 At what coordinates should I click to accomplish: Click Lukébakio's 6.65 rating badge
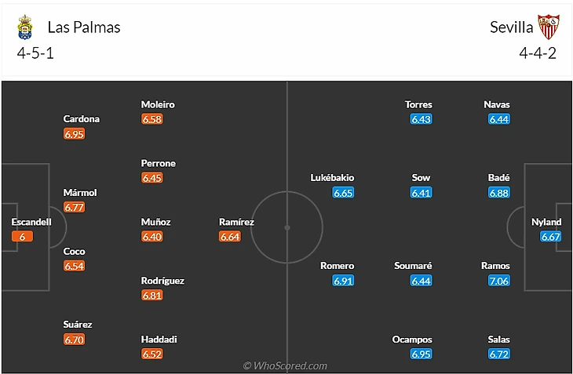tap(343, 193)
